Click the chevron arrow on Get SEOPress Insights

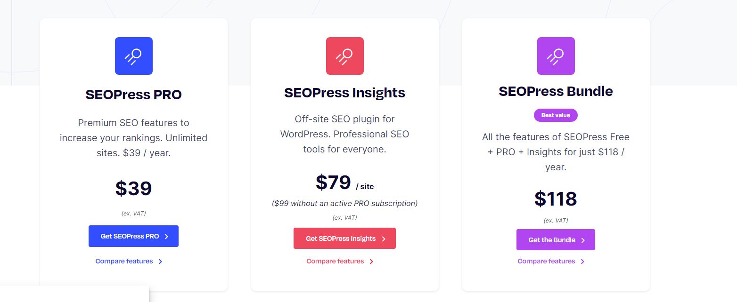[384, 239]
